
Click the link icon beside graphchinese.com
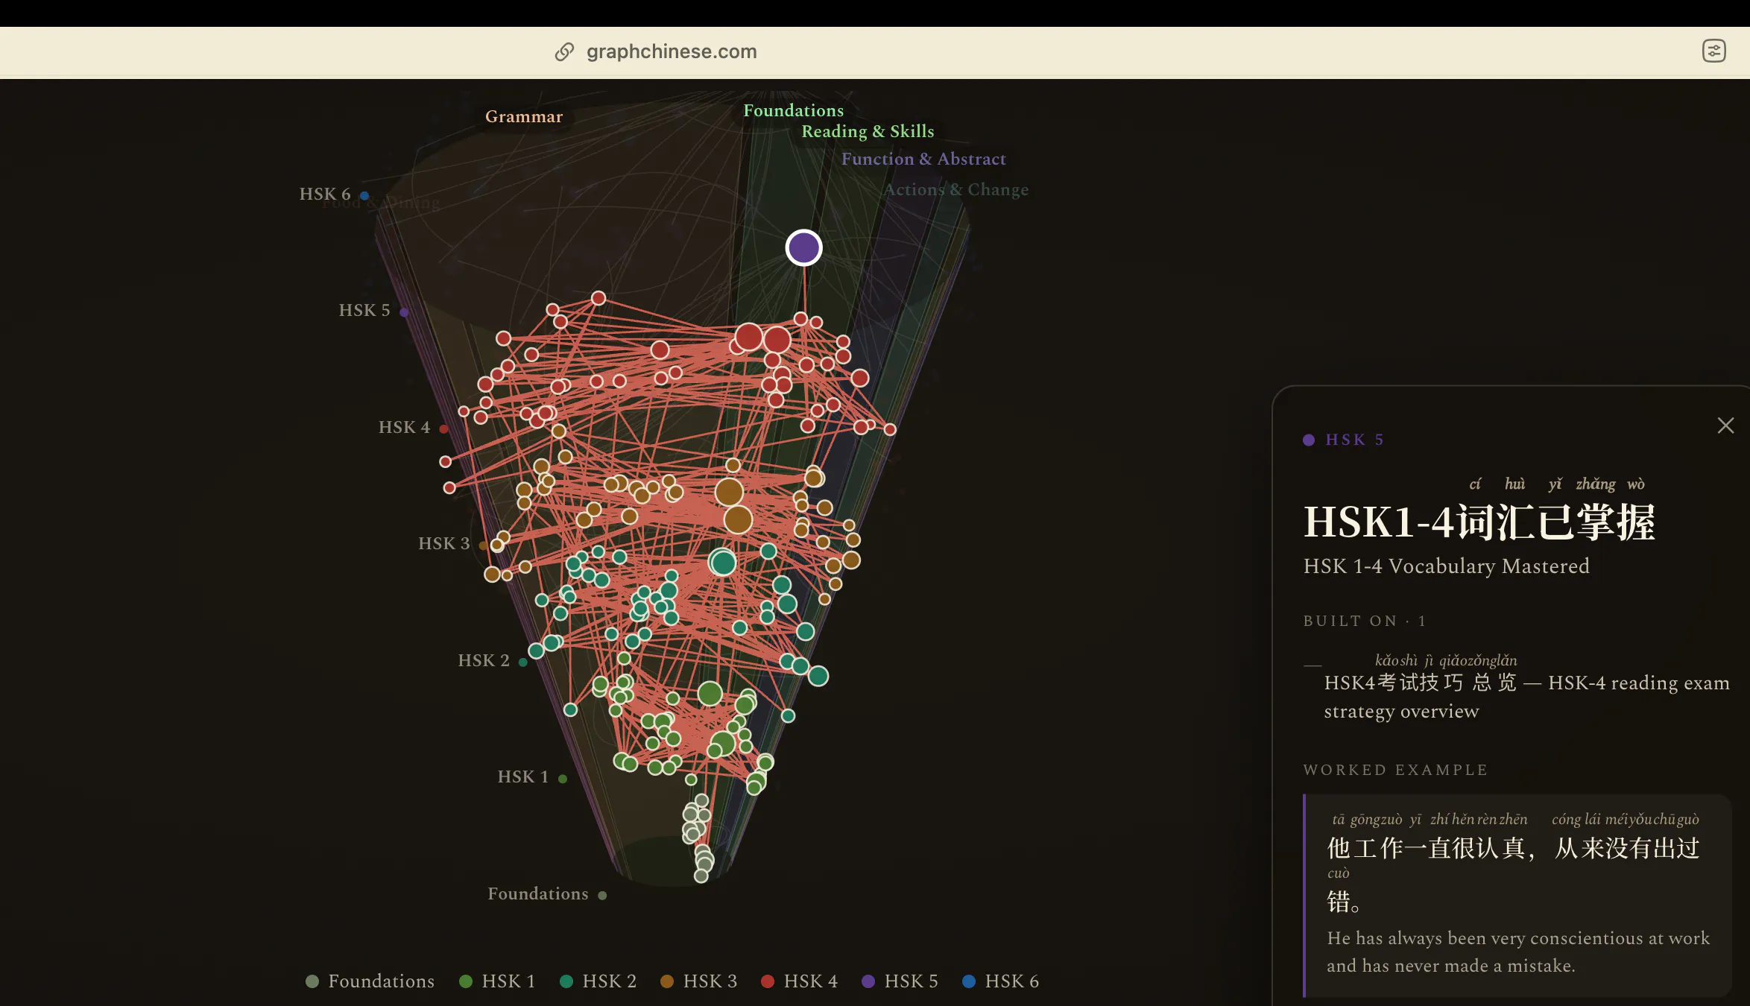(564, 51)
